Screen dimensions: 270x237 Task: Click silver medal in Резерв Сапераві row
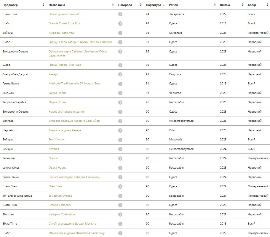click(120, 205)
